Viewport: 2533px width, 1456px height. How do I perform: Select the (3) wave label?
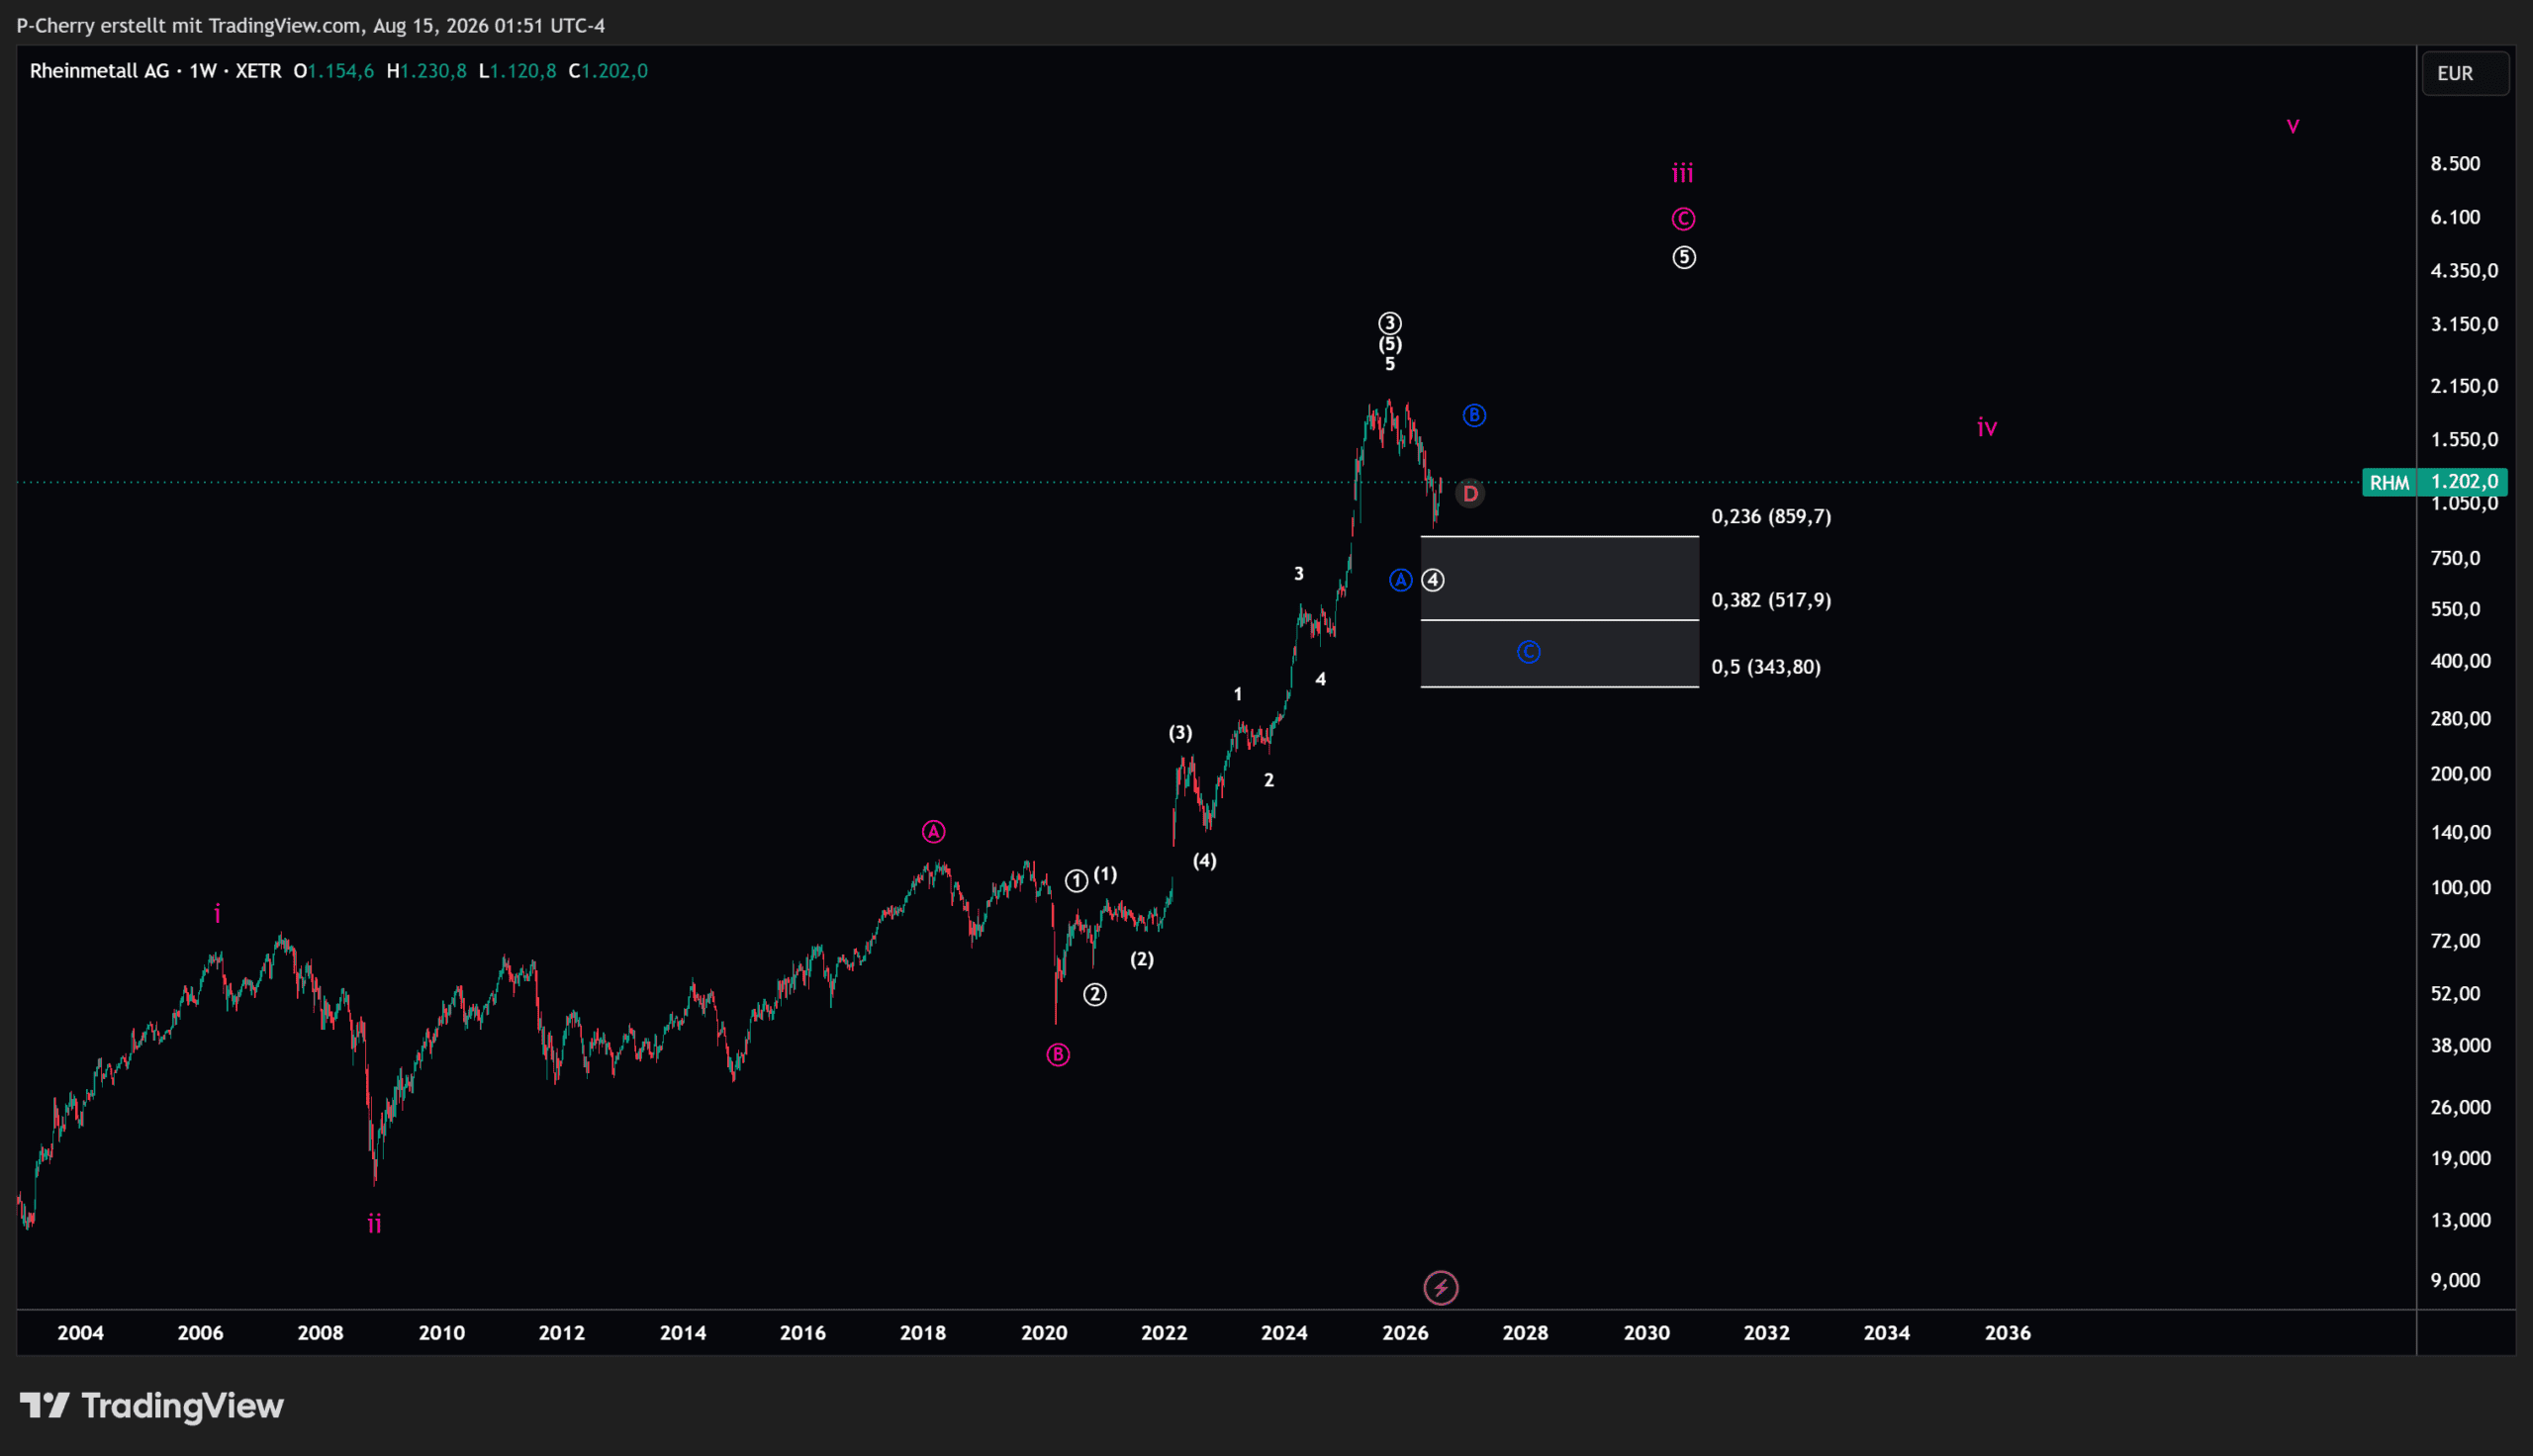[1181, 733]
